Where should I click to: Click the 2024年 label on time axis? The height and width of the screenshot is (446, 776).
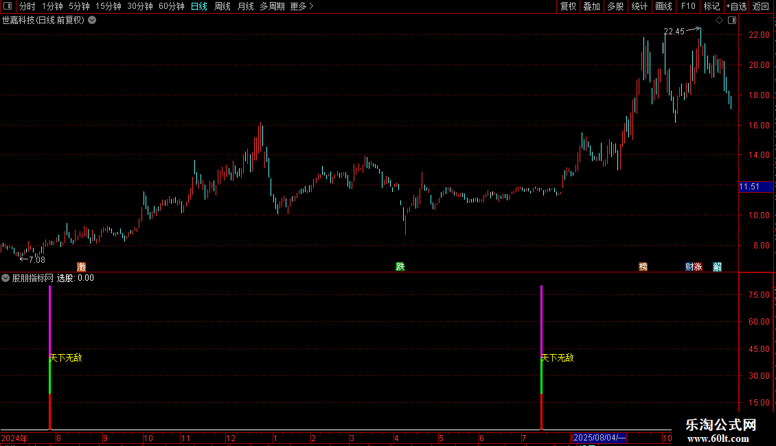14,438
